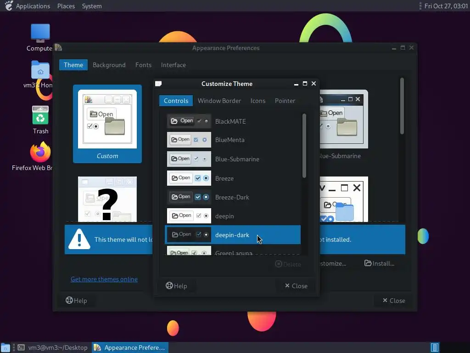Click Help in Customize Theme dialog

click(176, 286)
